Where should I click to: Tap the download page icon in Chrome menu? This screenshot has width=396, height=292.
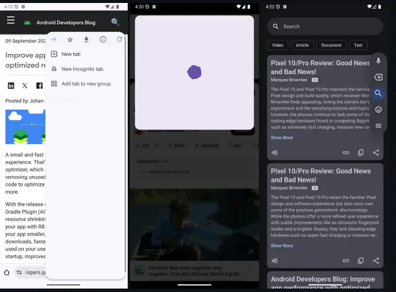coord(86,40)
